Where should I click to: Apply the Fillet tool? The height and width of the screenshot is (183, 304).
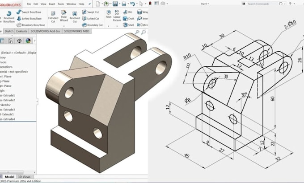click(x=109, y=14)
